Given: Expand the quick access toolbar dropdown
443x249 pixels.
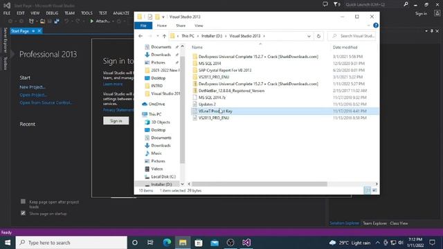Looking at the screenshot, I should (163, 17).
